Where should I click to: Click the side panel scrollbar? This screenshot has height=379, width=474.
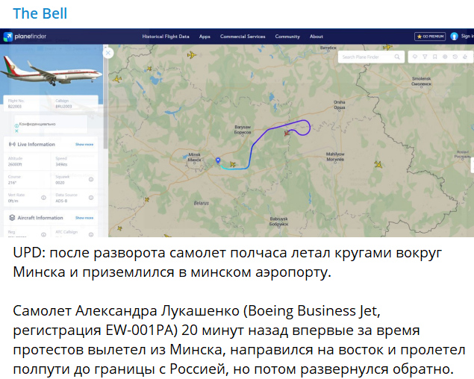coord(105,97)
